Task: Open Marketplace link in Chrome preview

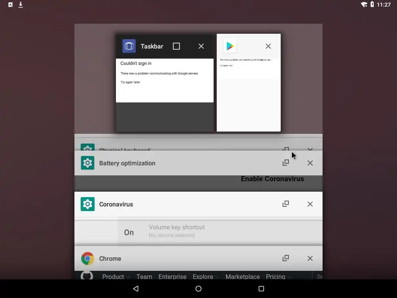Action: point(243,277)
